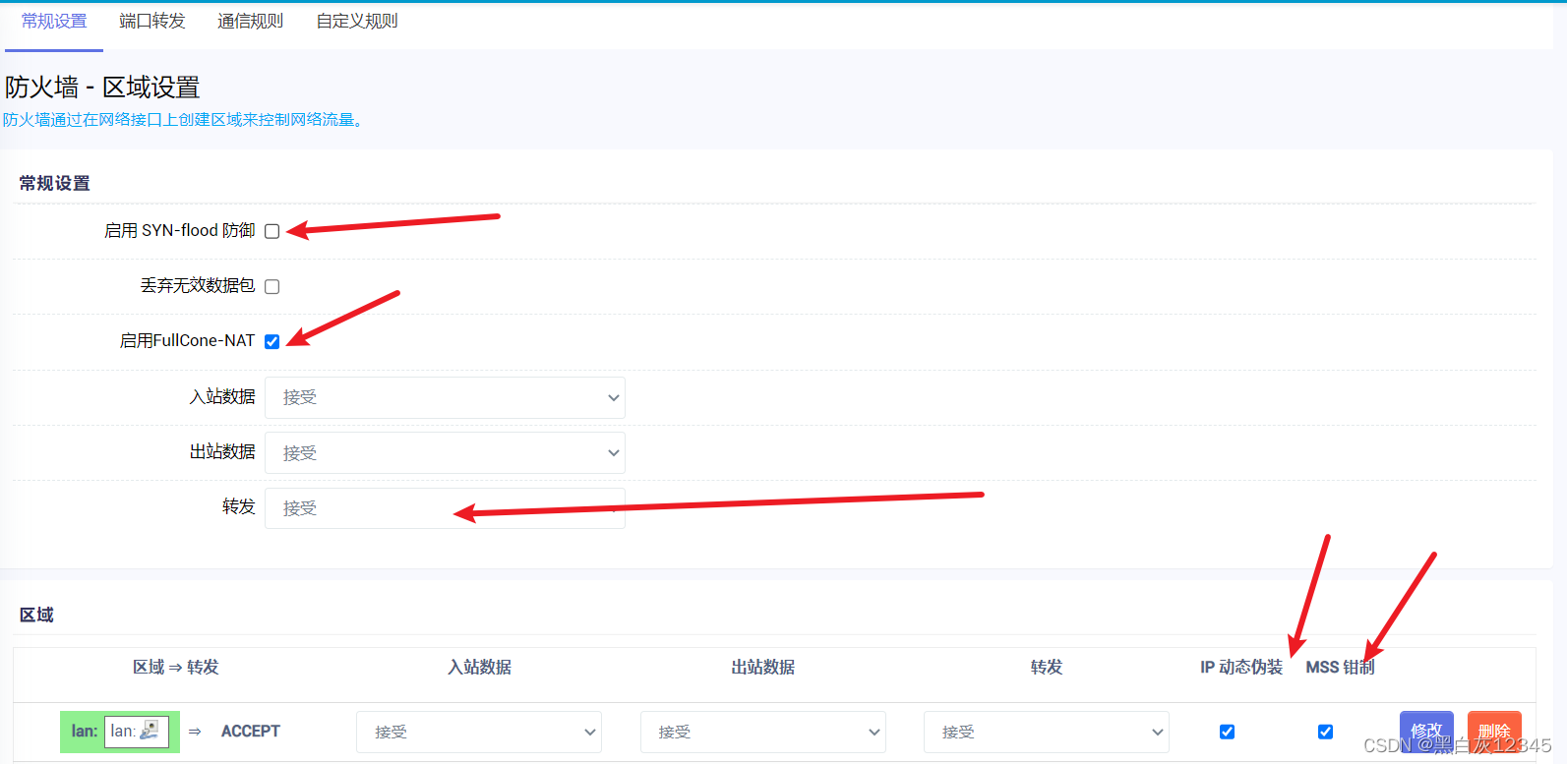Click the 入站数据 column header in zone table
This screenshot has height=764, width=1567.
tap(479, 667)
